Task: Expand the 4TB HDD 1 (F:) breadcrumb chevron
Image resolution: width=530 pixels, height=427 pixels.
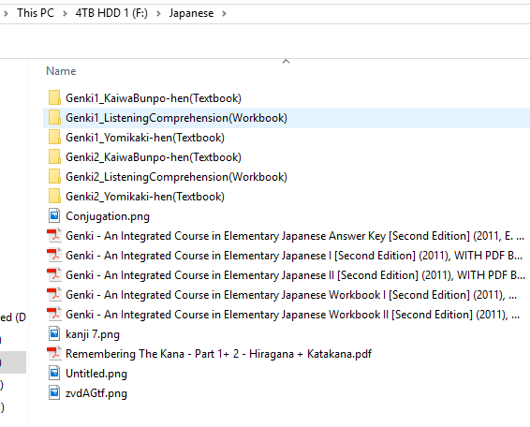Action: click(158, 13)
